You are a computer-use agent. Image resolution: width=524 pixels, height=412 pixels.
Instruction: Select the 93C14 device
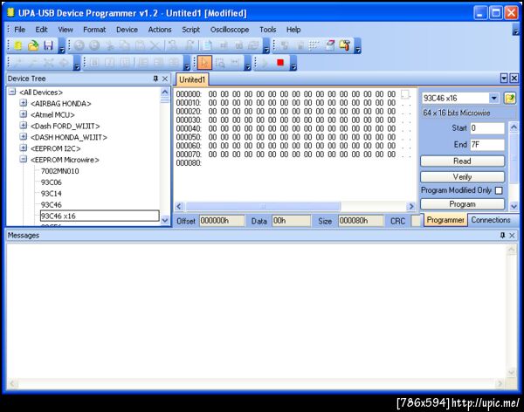52,194
